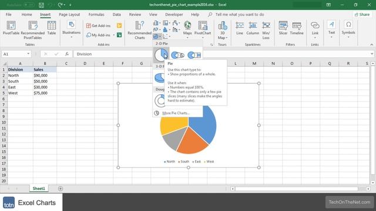Insert a Line sparkline
376x211 pixels.
click(x=240, y=28)
